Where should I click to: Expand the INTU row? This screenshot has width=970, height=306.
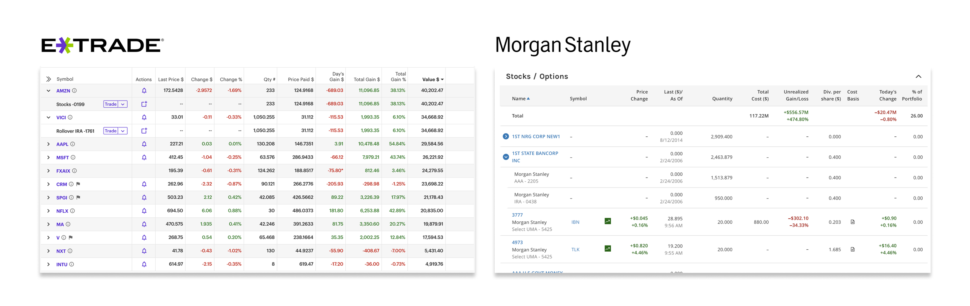(48, 264)
